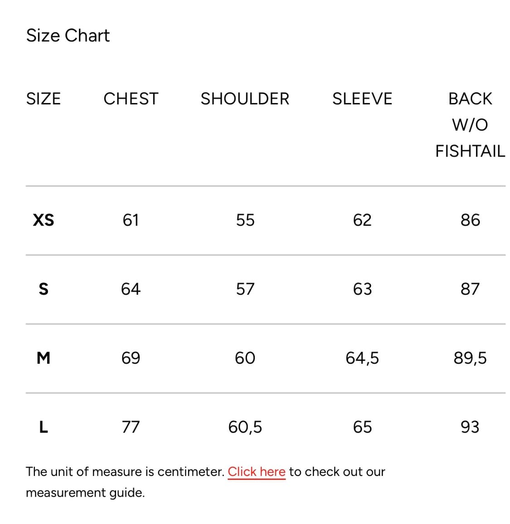Click the "Size Chart" heading
The image size is (510, 524).
pos(68,35)
